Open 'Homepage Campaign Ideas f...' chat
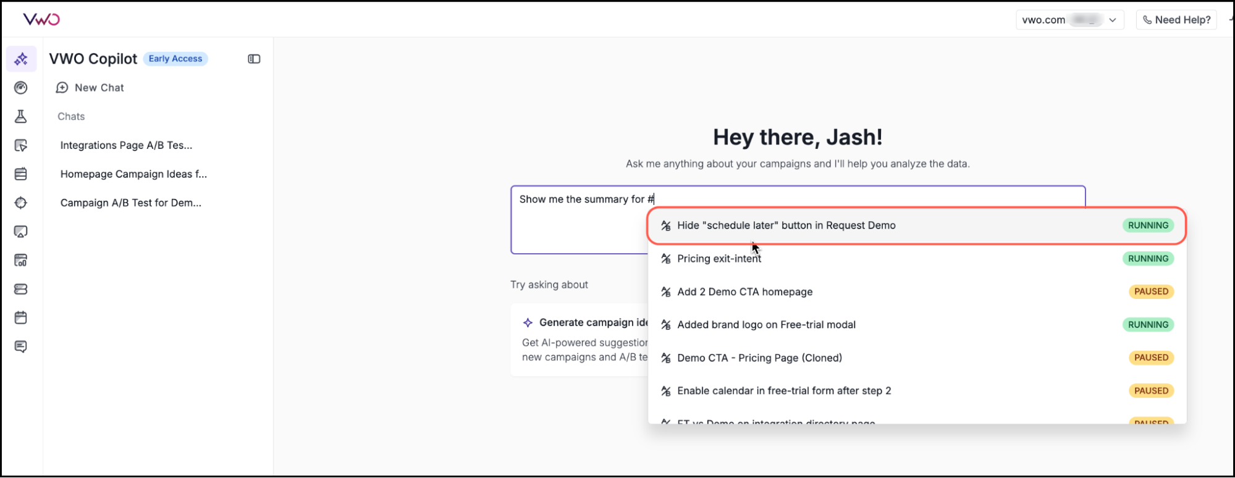The width and height of the screenshot is (1235, 478). (x=133, y=174)
